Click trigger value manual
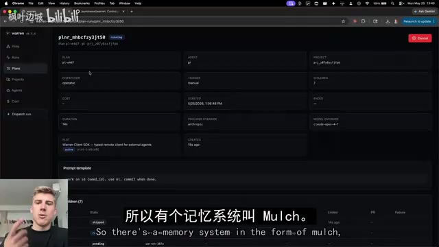 click(x=193, y=83)
